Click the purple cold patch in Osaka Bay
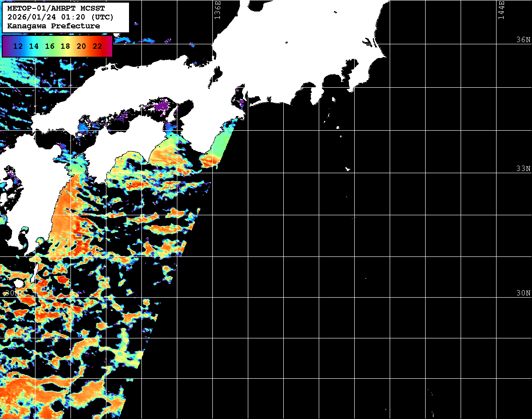The width and height of the screenshot is (532, 419). pyautogui.click(x=162, y=105)
